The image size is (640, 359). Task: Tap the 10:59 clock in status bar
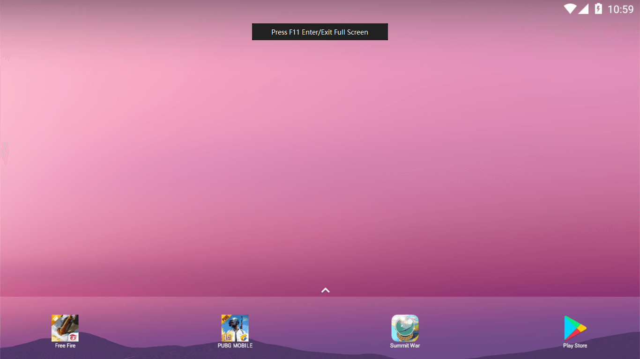point(621,9)
